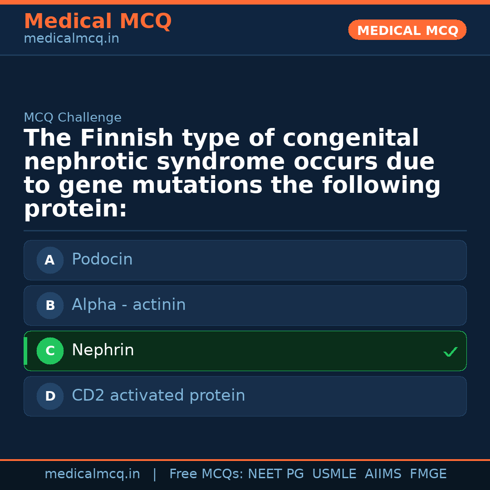This screenshot has height=490, width=490.
Task: Click the green accent bar beside option C
Action: (x=25, y=351)
